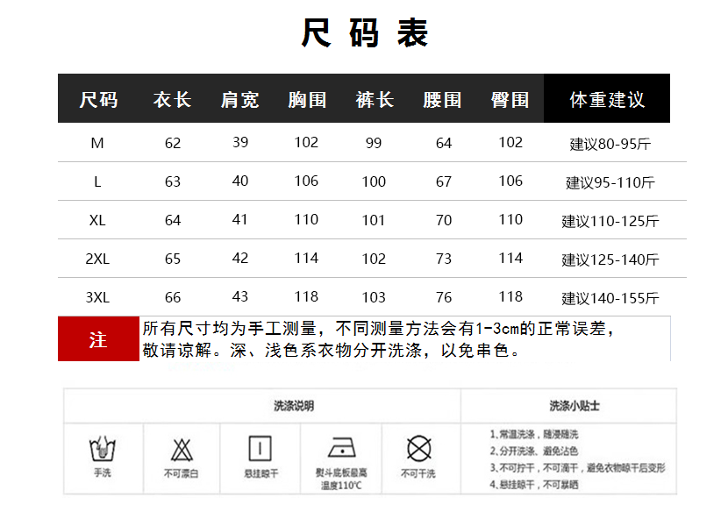This screenshot has width=728, height=519.
Task: Click the 尺码表 title
Action: [365, 33]
